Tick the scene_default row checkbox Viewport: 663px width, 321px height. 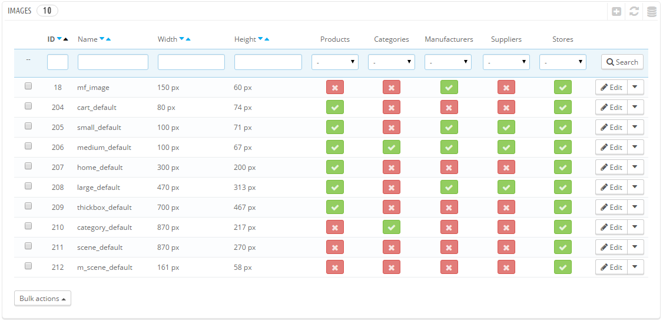[x=28, y=246]
